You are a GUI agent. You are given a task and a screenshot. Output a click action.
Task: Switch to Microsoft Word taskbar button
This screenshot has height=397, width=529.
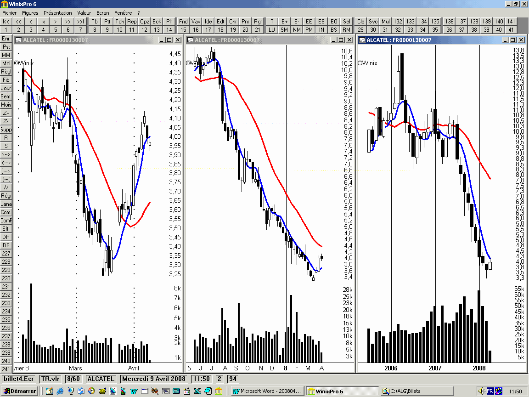point(268,391)
